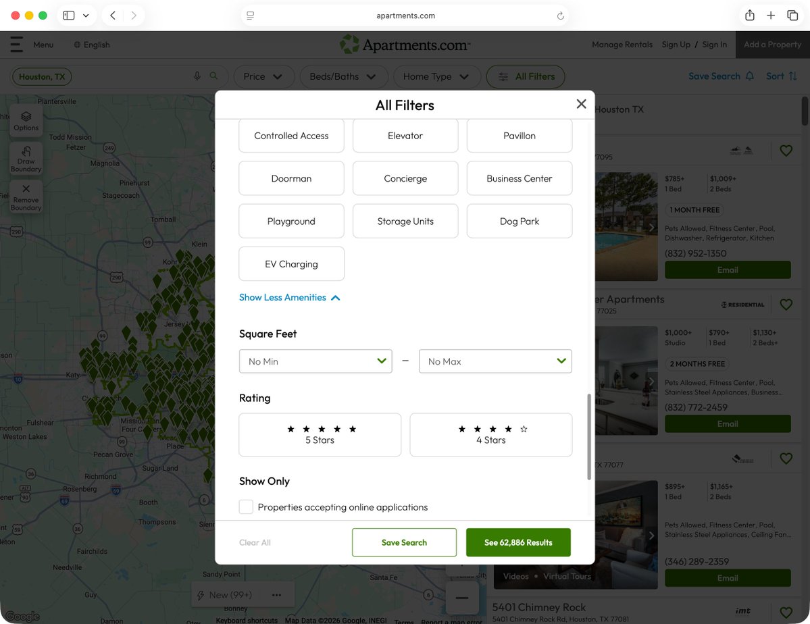This screenshot has width=810, height=624.
Task: Click the Apartments.com logo
Action: (405, 45)
